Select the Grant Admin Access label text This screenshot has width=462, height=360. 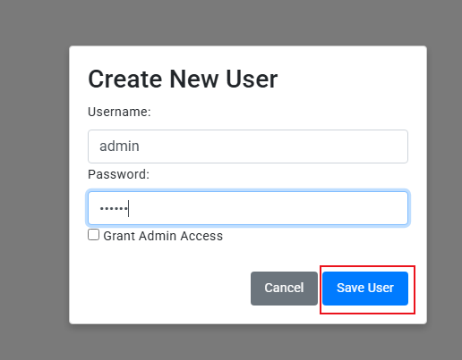point(163,236)
